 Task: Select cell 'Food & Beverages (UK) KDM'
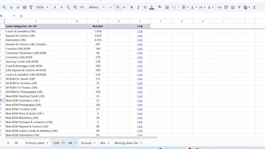point(36,66)
